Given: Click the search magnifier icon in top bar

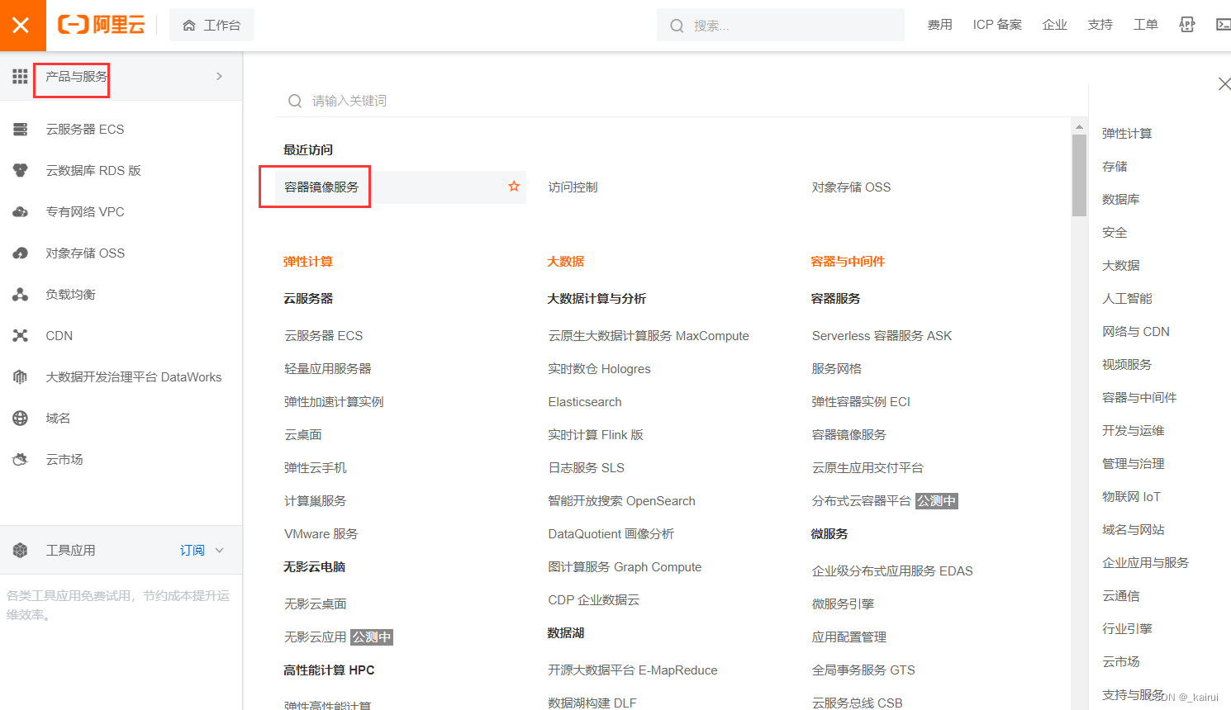Looking at the screenshot, I should click(x=677, y=26).
